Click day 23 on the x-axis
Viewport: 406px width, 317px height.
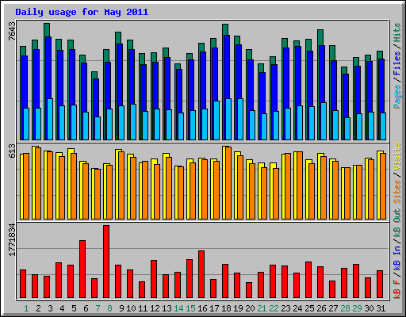(x=285, y=308)
